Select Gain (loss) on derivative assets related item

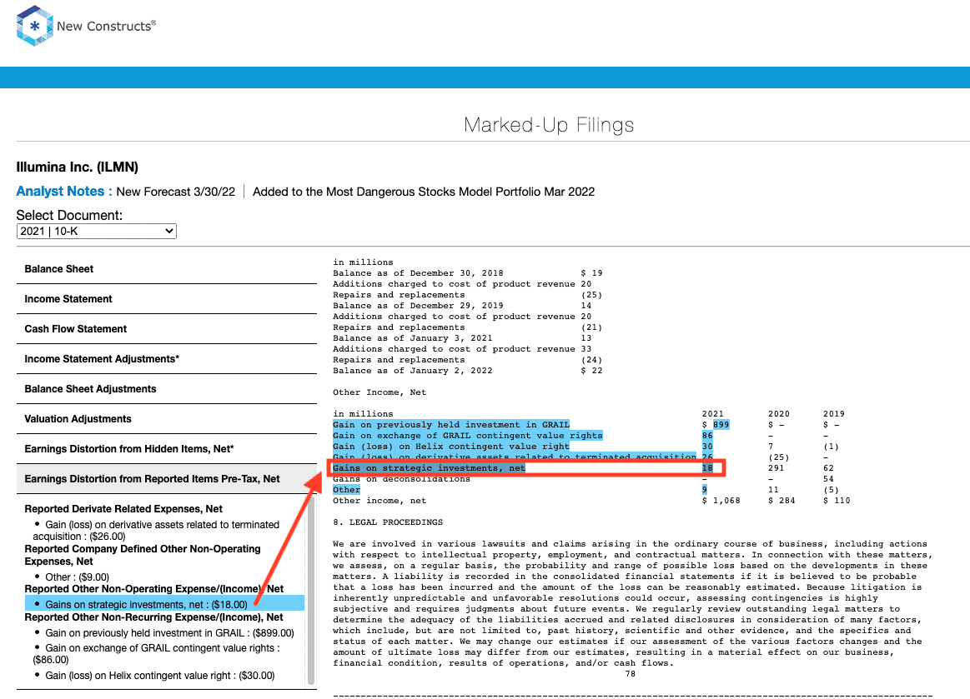tap(156, 530)
